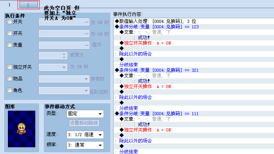This screenshot has width=274, height=154.
Task: Expand the 独立开关 self-switch dropdown
Action: pyautogui.click(x=53, y=67)
